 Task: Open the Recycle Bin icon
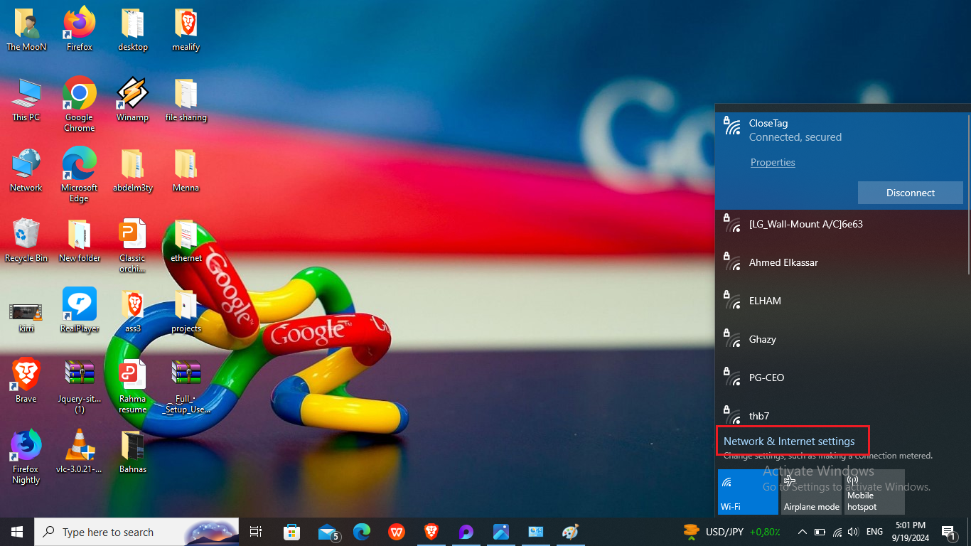[26, 241]
